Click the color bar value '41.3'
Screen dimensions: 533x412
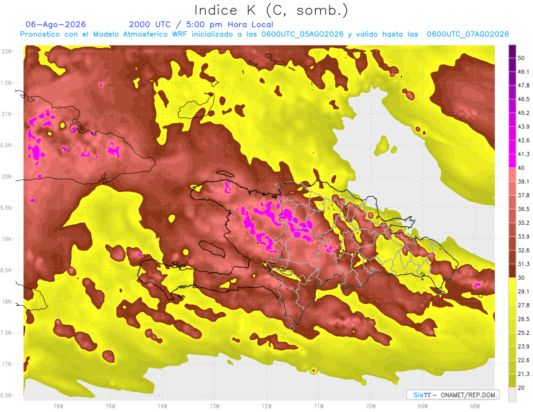pos(524,154)
